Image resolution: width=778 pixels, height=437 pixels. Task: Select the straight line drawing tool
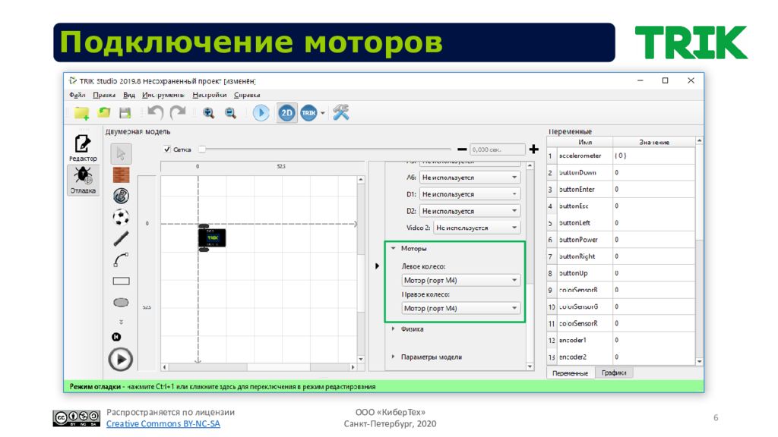[x=121, y=238]
